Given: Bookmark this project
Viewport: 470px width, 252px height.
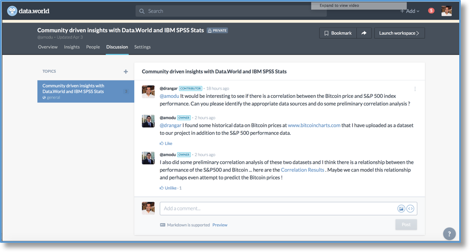Looking at the screenshot, I should point(338,33).
